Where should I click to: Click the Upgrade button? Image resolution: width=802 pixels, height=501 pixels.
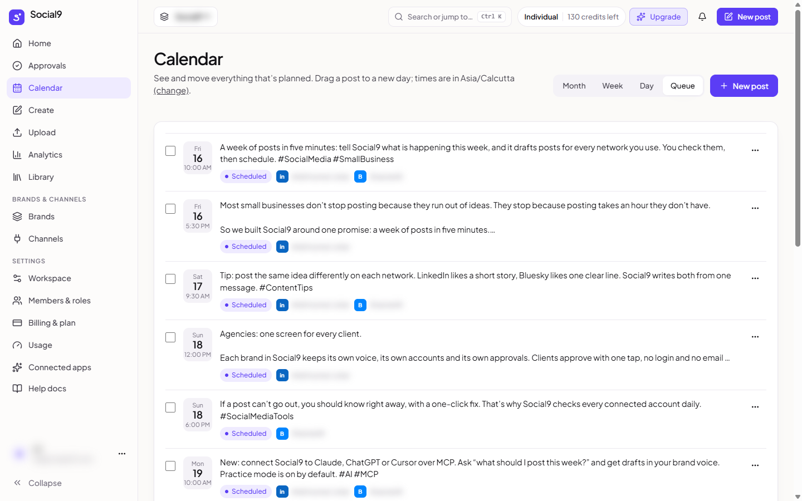(658, 17)
